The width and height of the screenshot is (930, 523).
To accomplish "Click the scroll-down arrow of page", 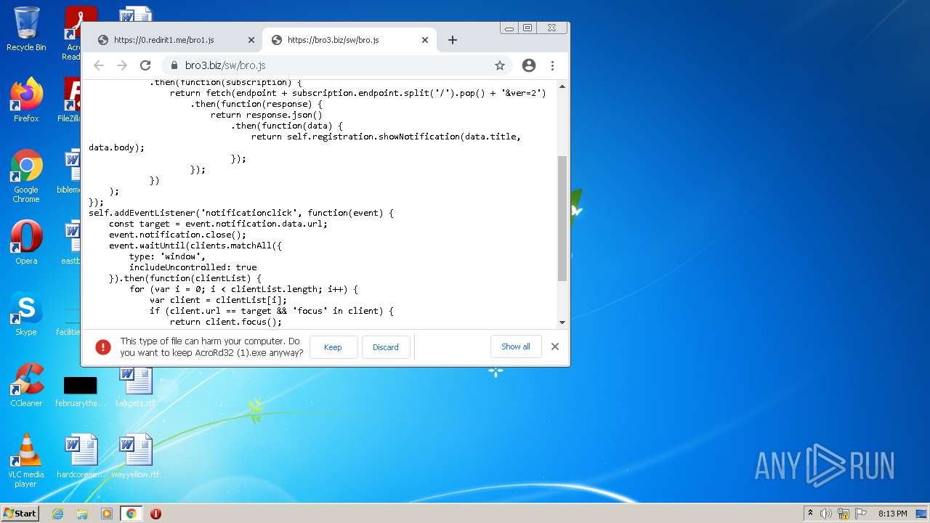I will [562, 323].
